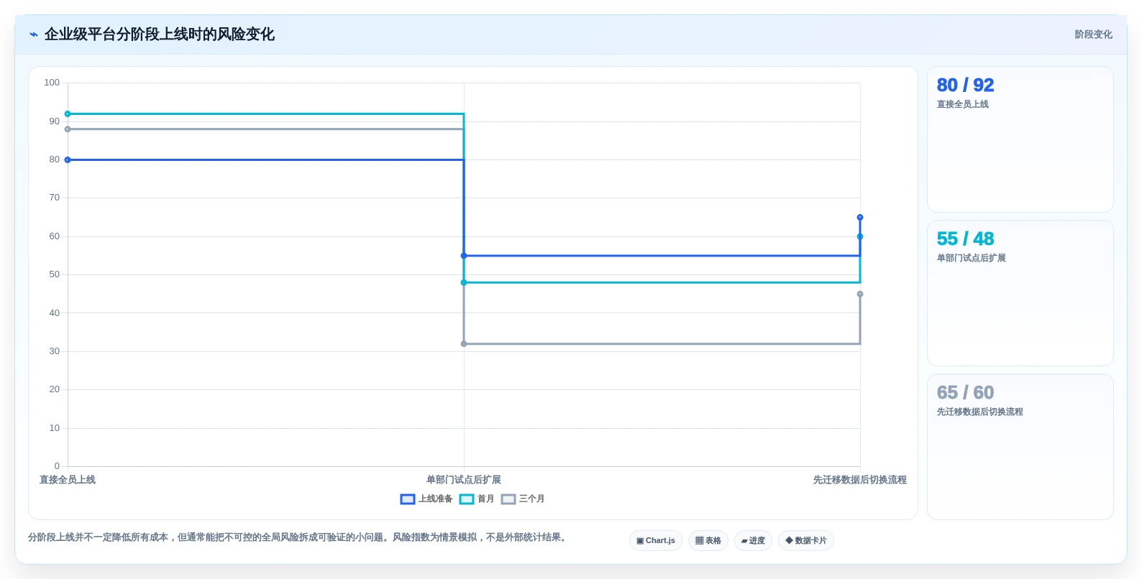This screenshot has height=579, width=1142.
Task: Click the 表格 tag chip
Action: [708, 541]
